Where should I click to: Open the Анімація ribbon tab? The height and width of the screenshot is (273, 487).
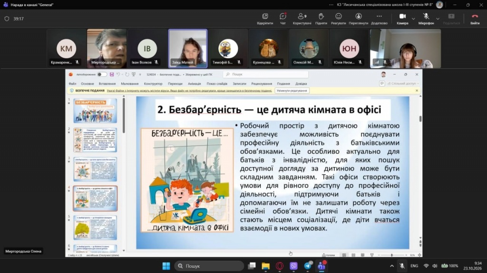click(195, 84)
